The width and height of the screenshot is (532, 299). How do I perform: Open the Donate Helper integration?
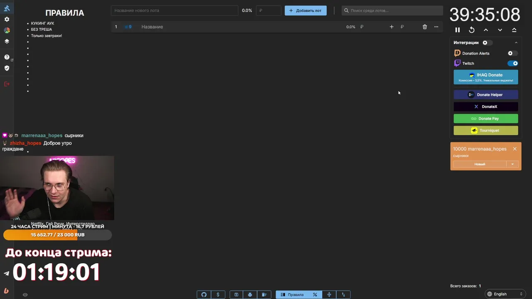[486, 95]
